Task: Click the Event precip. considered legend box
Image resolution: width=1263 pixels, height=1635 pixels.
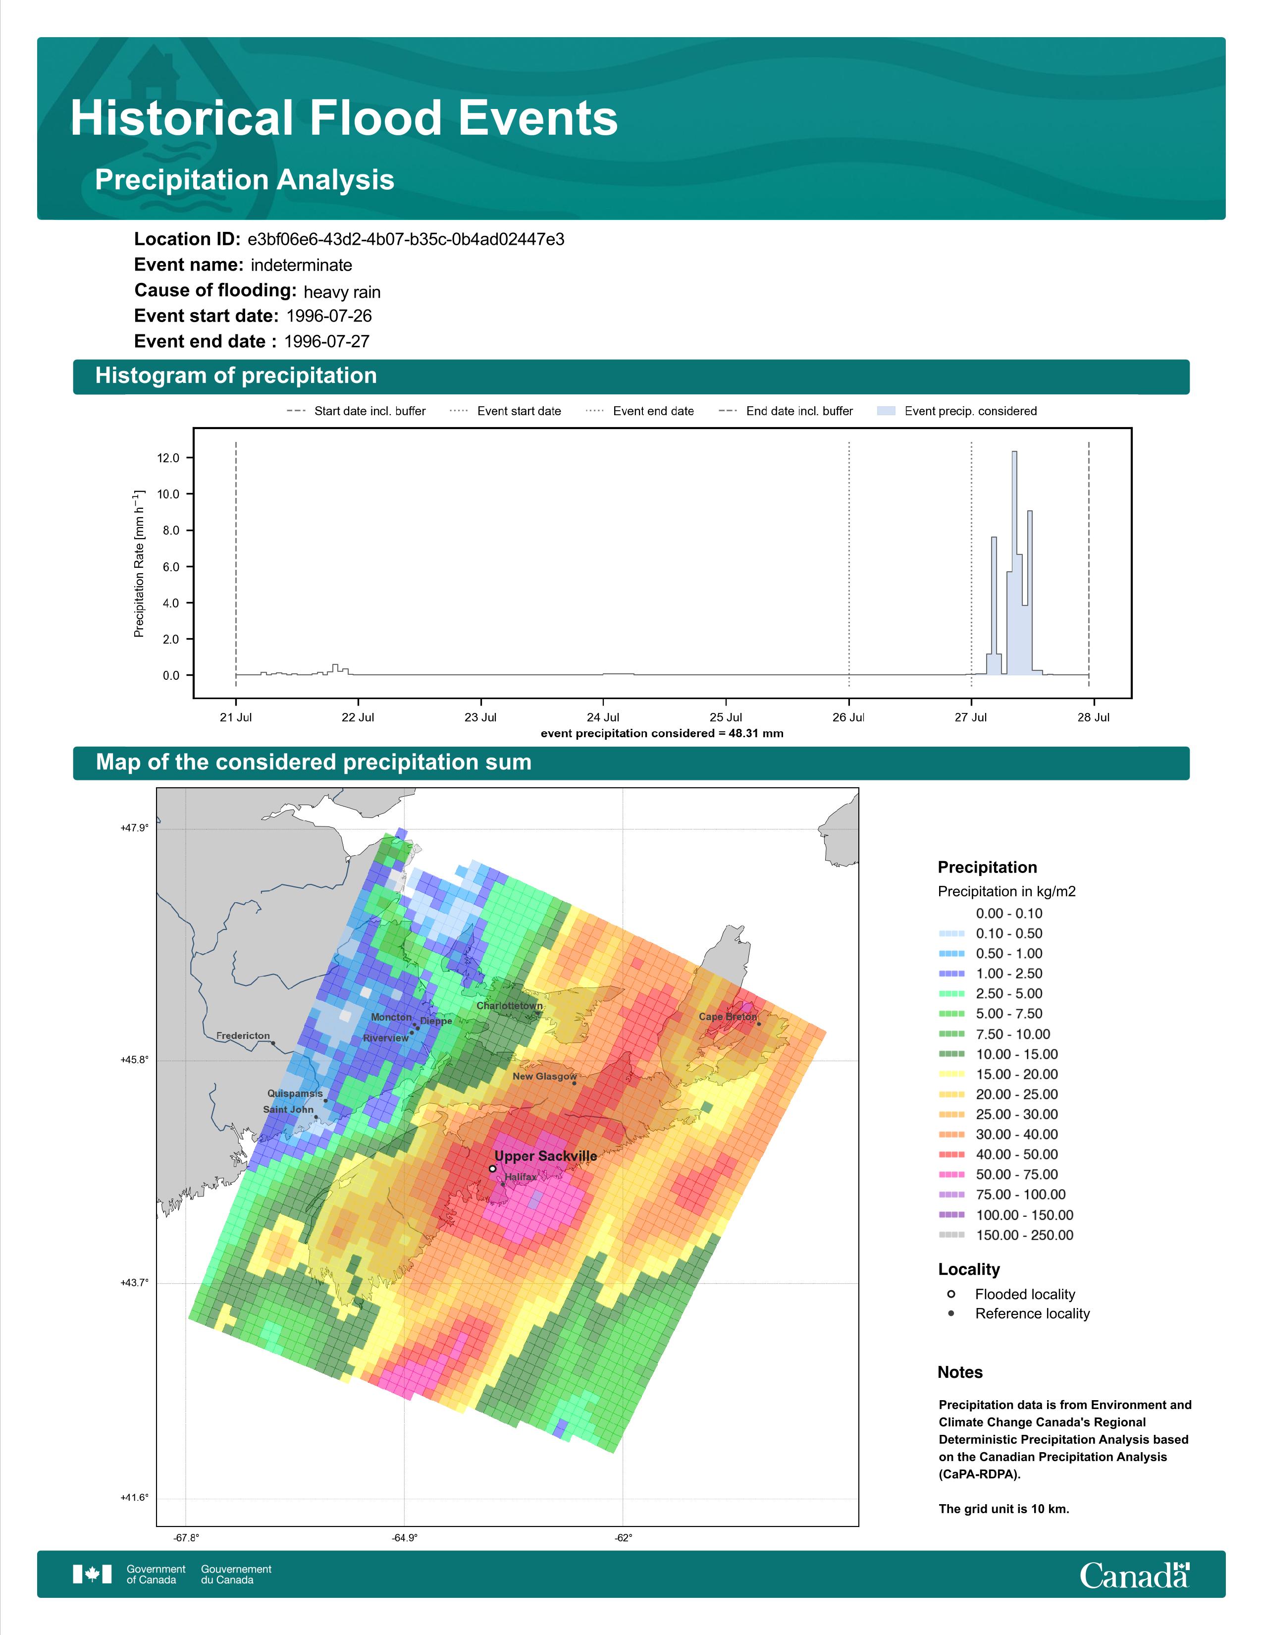Action: 886,411
